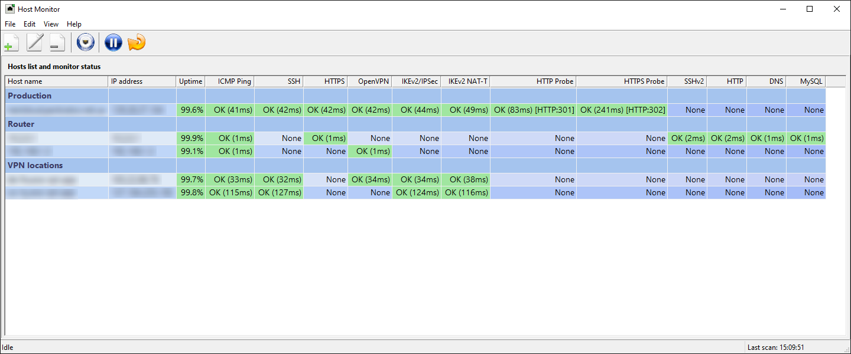Click the SSH column header

point(279,81)
